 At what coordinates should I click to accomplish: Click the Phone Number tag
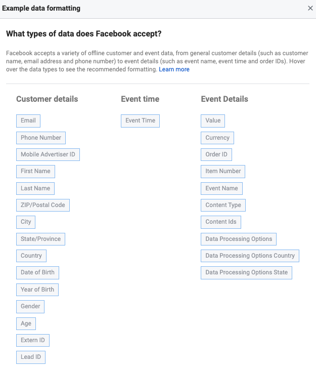pyautogui.click(x=41, y=138)
